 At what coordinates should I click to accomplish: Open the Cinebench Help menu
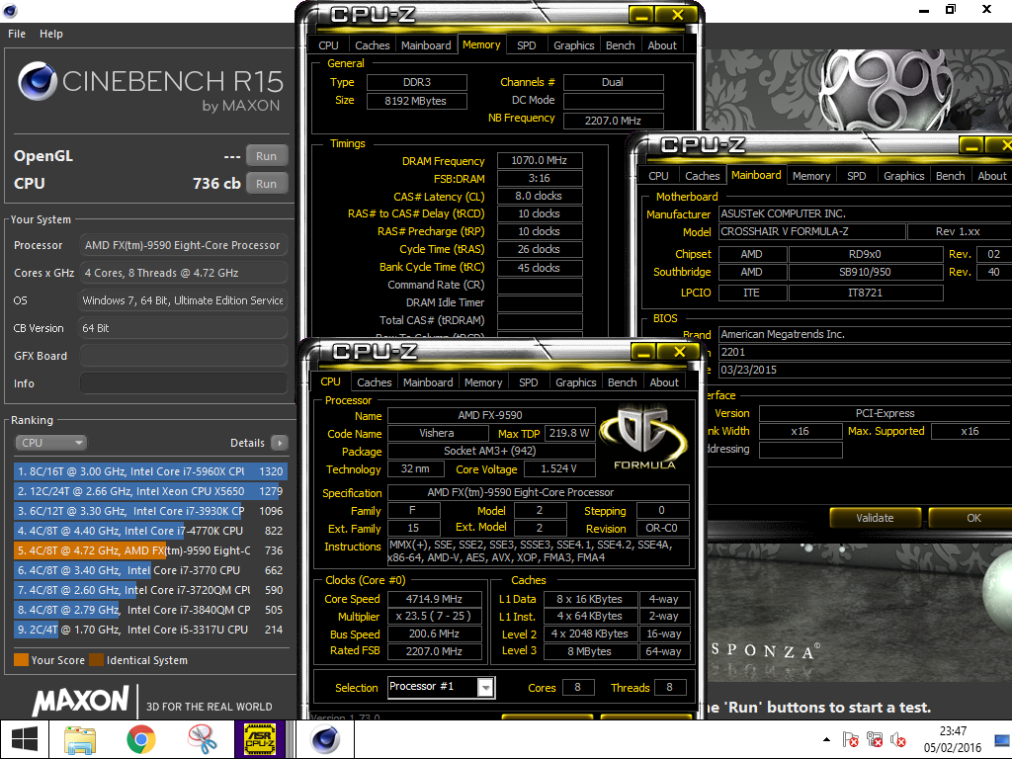(51, 34)
